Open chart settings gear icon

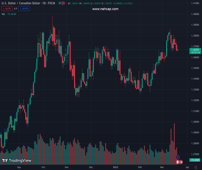(196, 167)
